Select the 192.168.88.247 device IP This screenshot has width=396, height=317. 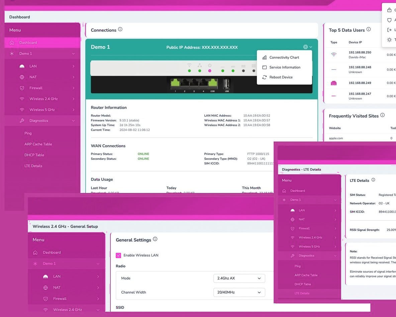360,94
